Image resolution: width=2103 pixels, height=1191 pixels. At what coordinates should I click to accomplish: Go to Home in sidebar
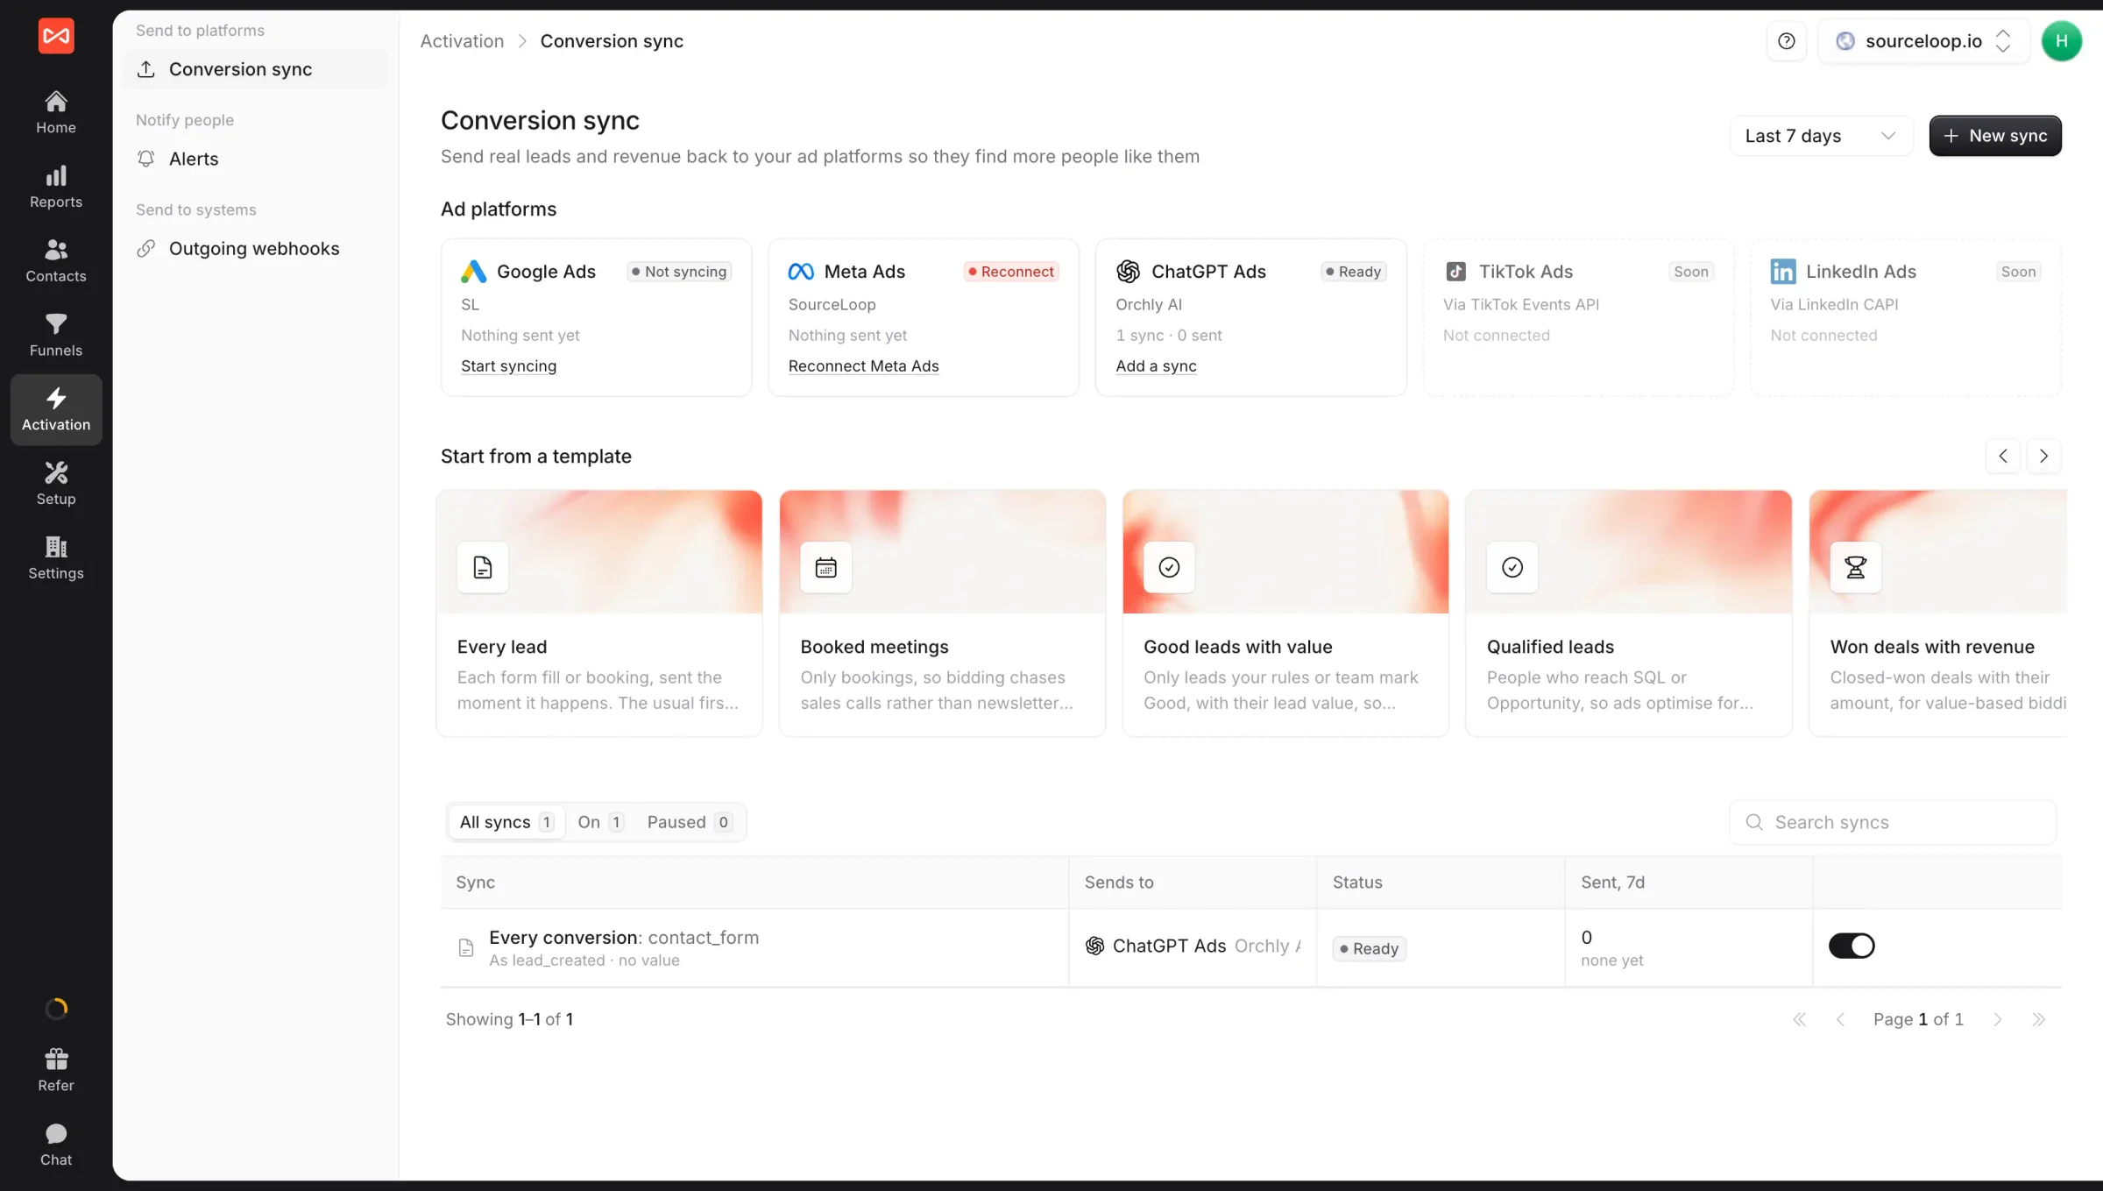tap(56, 112)
